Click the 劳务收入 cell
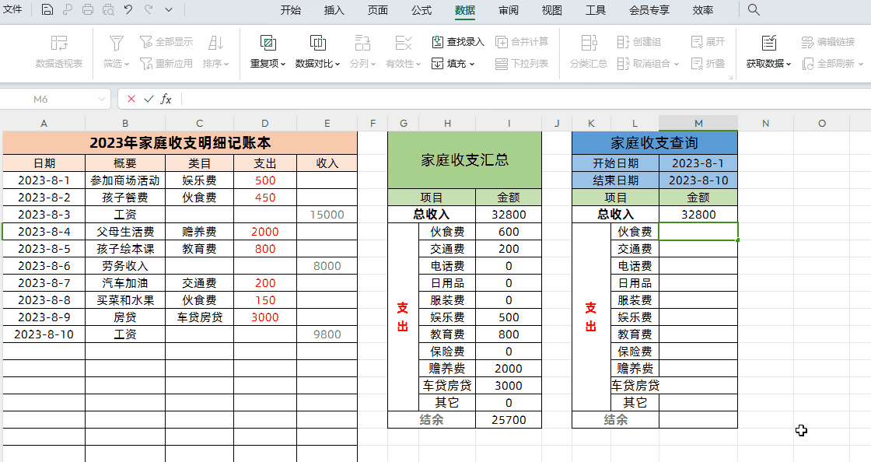871x462 pixels. coord(125,266)
